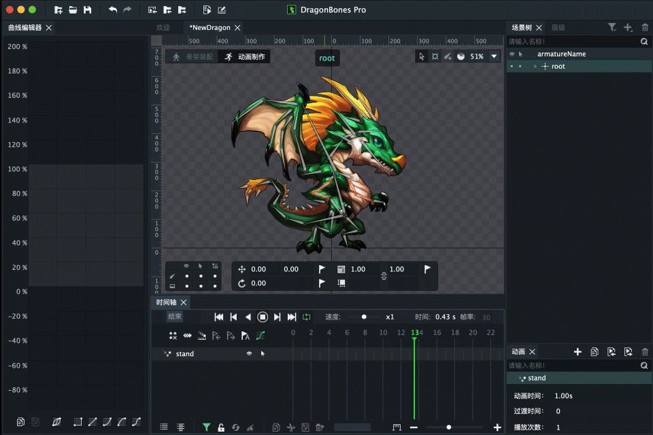Screen dimensions: 653x435
Task: Adjust the timeline zoom slider
Action: pyautogui.click(x=448, y=428)
